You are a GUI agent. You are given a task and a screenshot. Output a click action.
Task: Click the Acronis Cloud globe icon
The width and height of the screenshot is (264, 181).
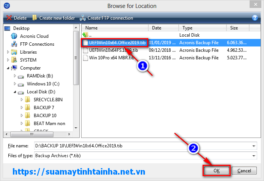click(14, 36)
